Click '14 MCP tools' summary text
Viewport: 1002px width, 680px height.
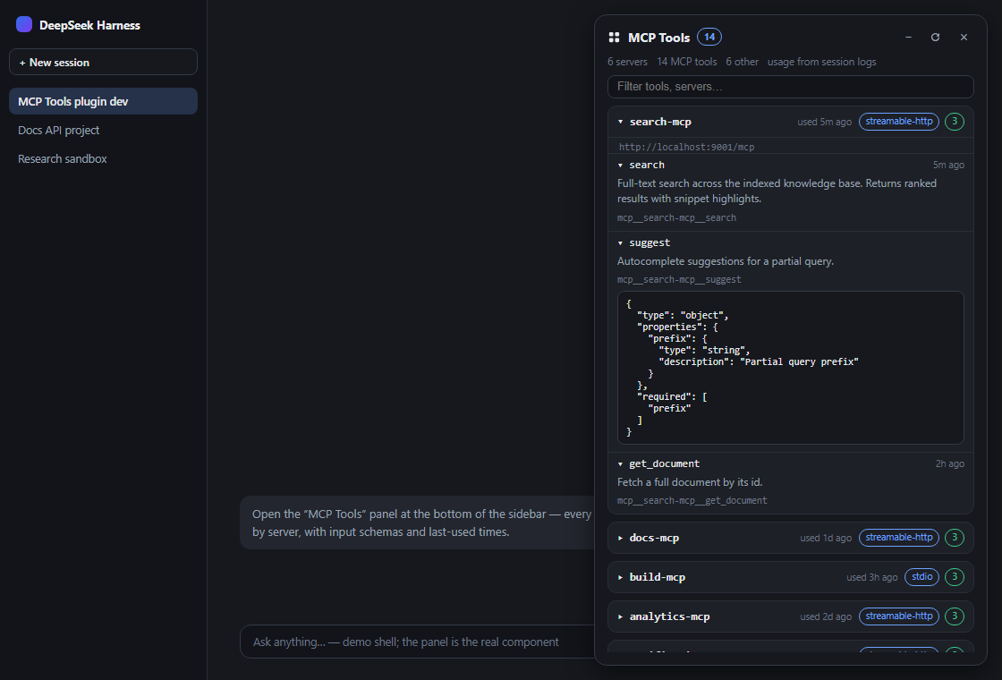coord(687,62)
